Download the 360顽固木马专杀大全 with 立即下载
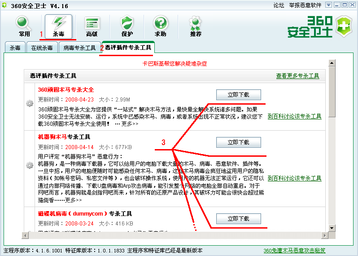This screenshot has height=256, width=358. pyautogui.click(x=238, y=94)
